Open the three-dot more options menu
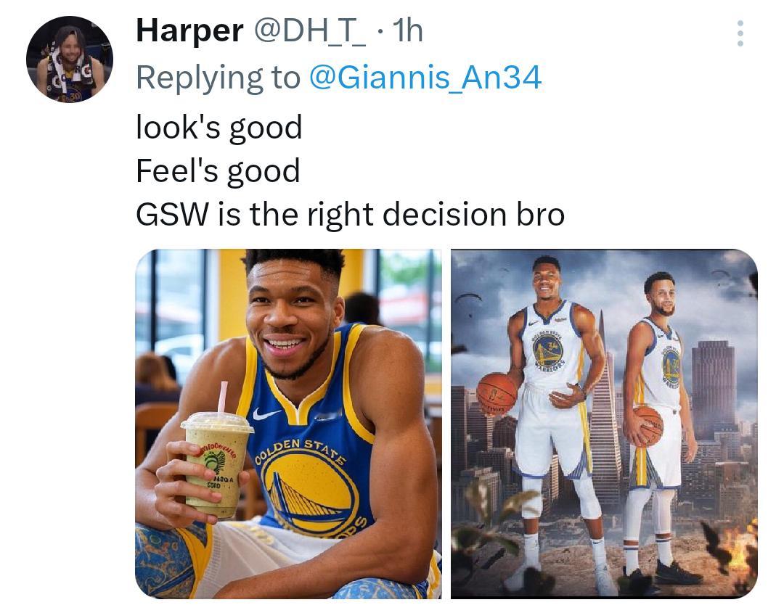784x605 pixels. click(x=740, y=33)
